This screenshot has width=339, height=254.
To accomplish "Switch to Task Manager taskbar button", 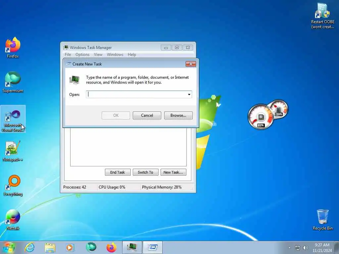I will pyautogui.click(x=132, y=247).
